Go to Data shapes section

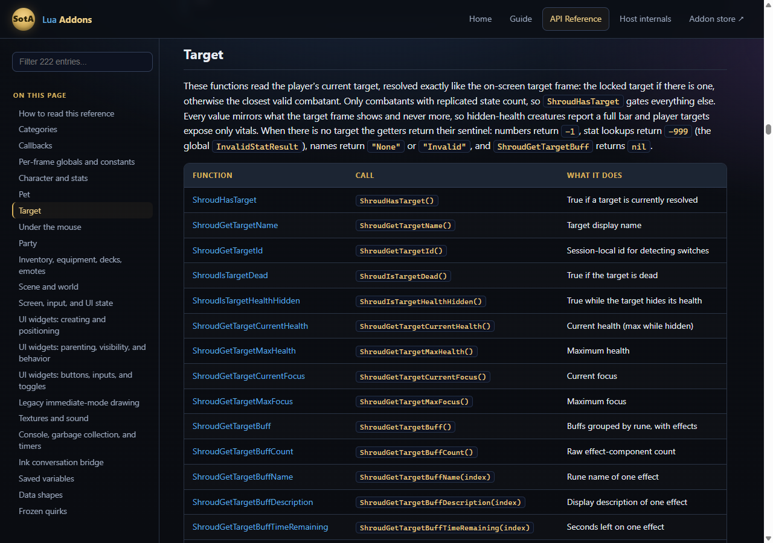click(x=40, y=495)
